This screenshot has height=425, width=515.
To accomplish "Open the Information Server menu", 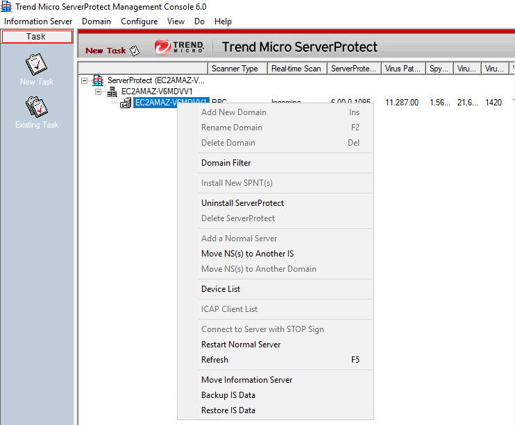I will (38, 21).
